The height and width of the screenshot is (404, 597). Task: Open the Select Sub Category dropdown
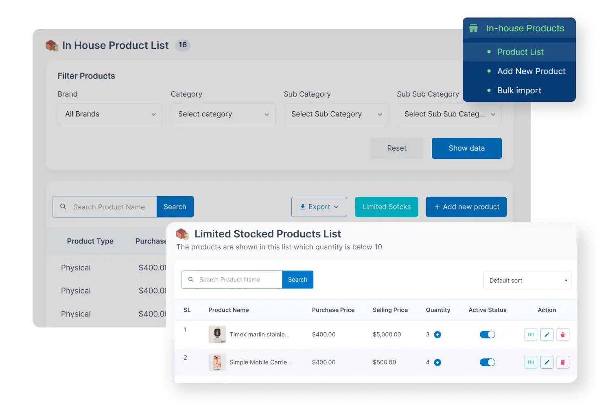click(x=335, y=114)
